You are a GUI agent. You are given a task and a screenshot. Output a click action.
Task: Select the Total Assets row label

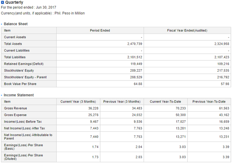pyautogui.click(x=13, y=44)
